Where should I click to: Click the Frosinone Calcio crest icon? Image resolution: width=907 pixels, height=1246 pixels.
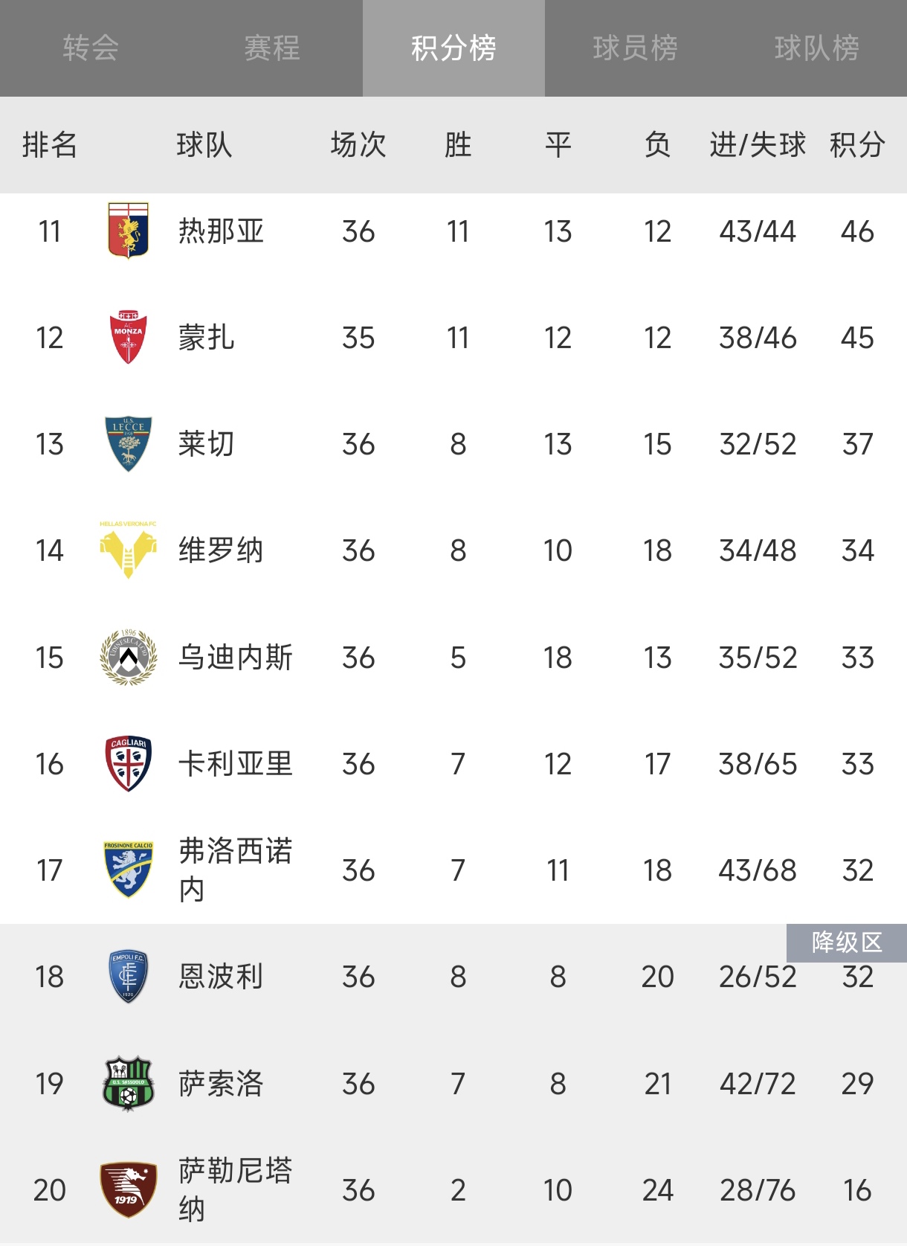tap(128, 870)
